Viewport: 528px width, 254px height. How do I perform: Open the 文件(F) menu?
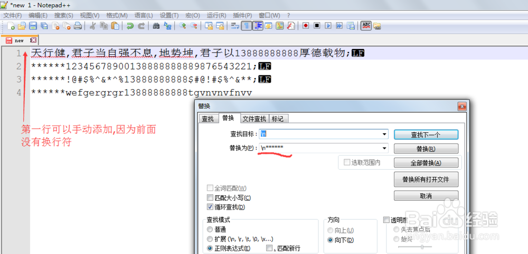tap(13, 15)
